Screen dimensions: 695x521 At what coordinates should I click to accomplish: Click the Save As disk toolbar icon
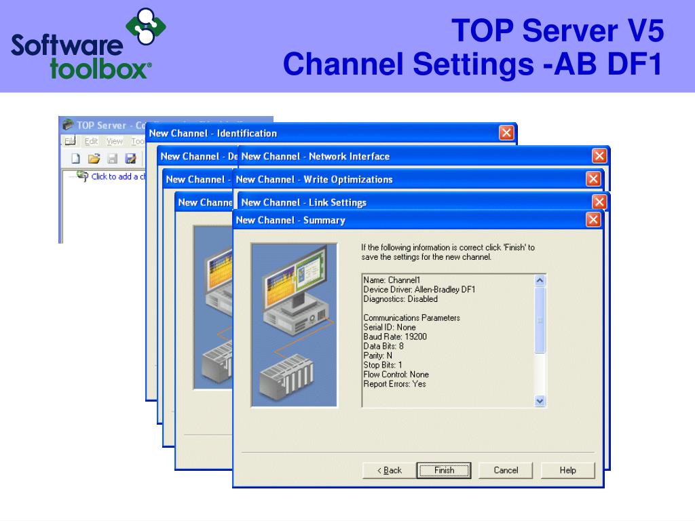coord(130,158)
